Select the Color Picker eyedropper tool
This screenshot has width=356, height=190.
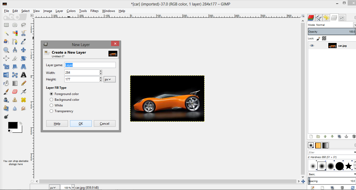[24, 42]
